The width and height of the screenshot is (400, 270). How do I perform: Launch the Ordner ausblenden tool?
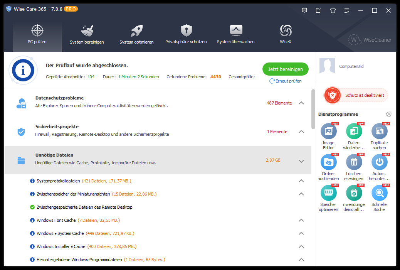click(328, 167)
